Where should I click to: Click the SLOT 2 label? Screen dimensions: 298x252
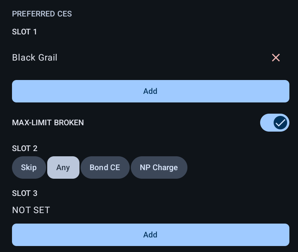[25, 148]
